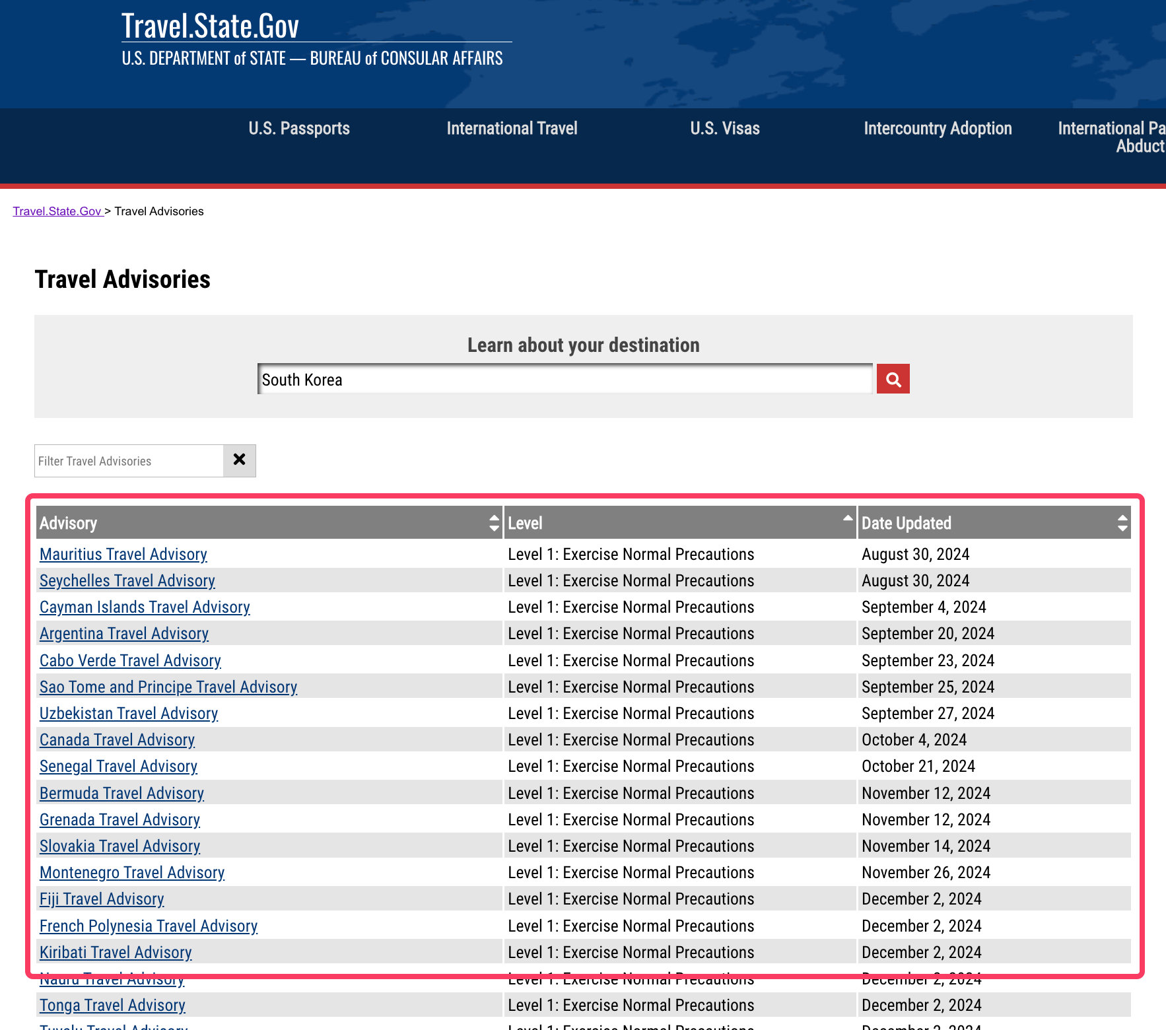Open the U.S. Visas menu

click(725, 128)
